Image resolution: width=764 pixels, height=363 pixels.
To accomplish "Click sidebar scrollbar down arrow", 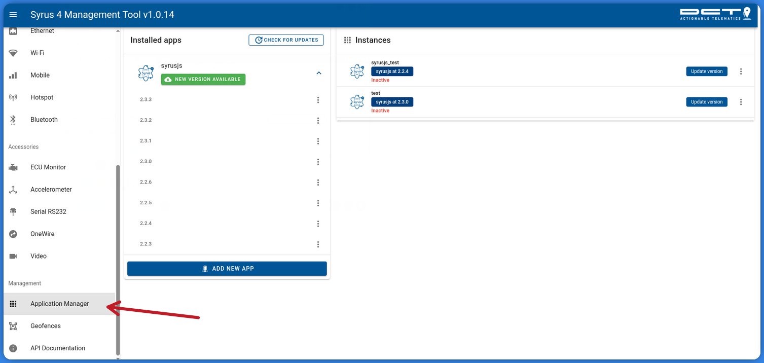I will point(118,359).
